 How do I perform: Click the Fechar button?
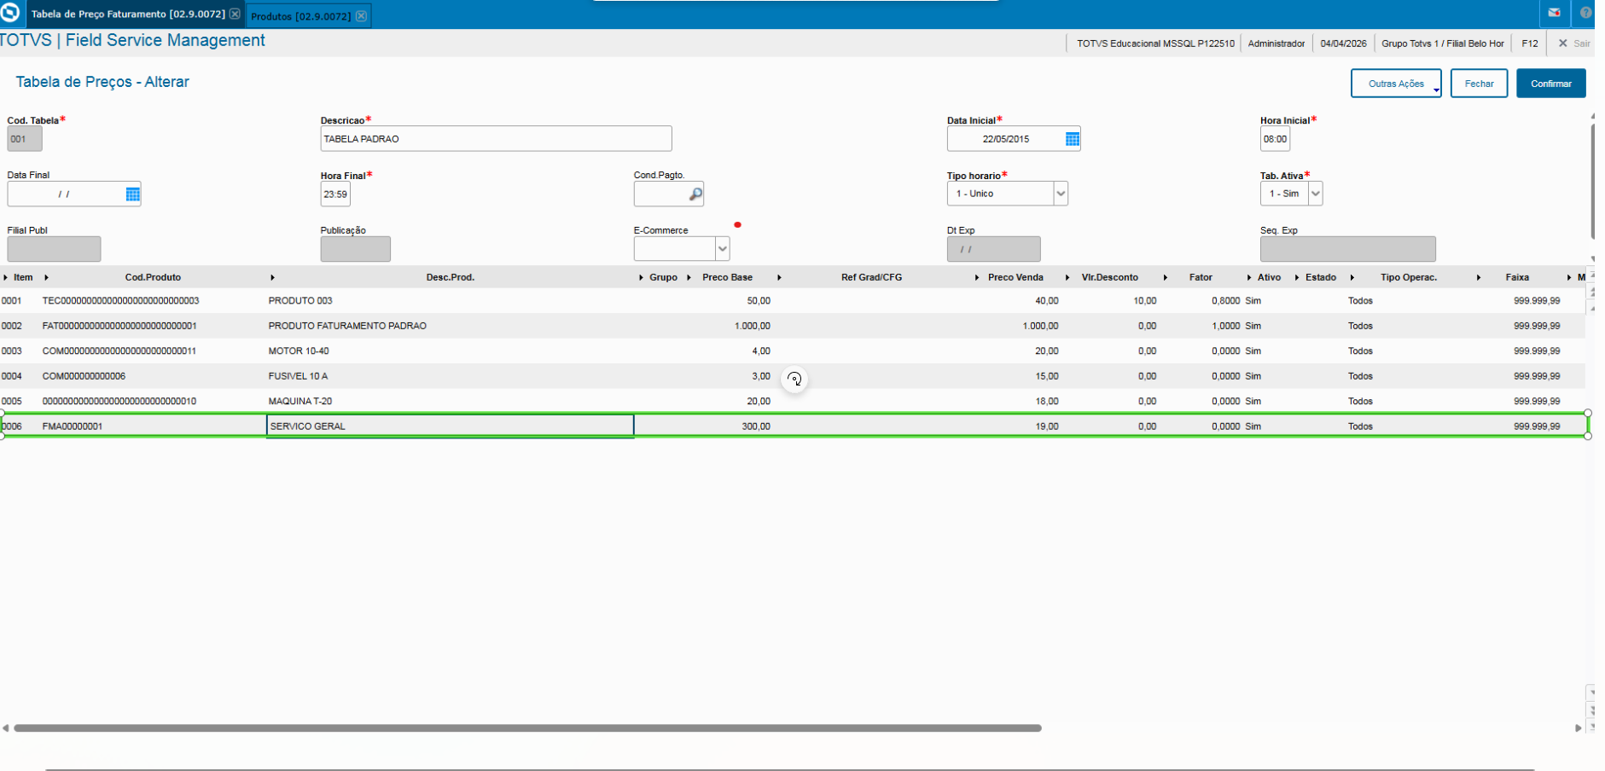1479,84
